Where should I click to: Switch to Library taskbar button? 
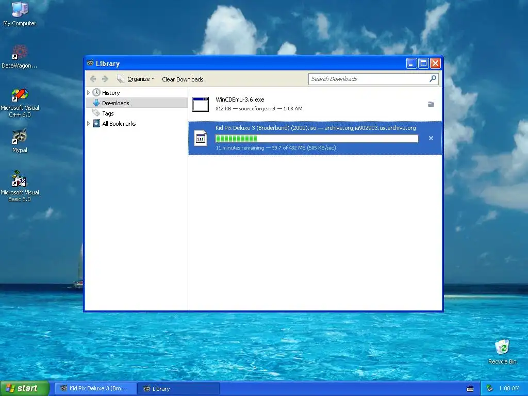(x=178, y=388)
